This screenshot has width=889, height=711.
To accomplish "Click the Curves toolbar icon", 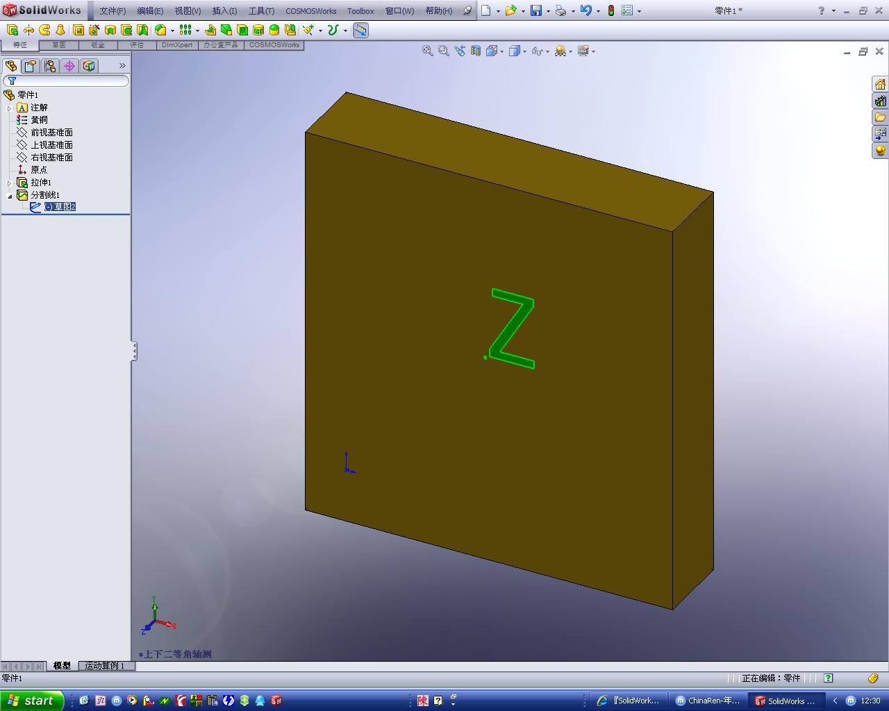I will point(333,30).
